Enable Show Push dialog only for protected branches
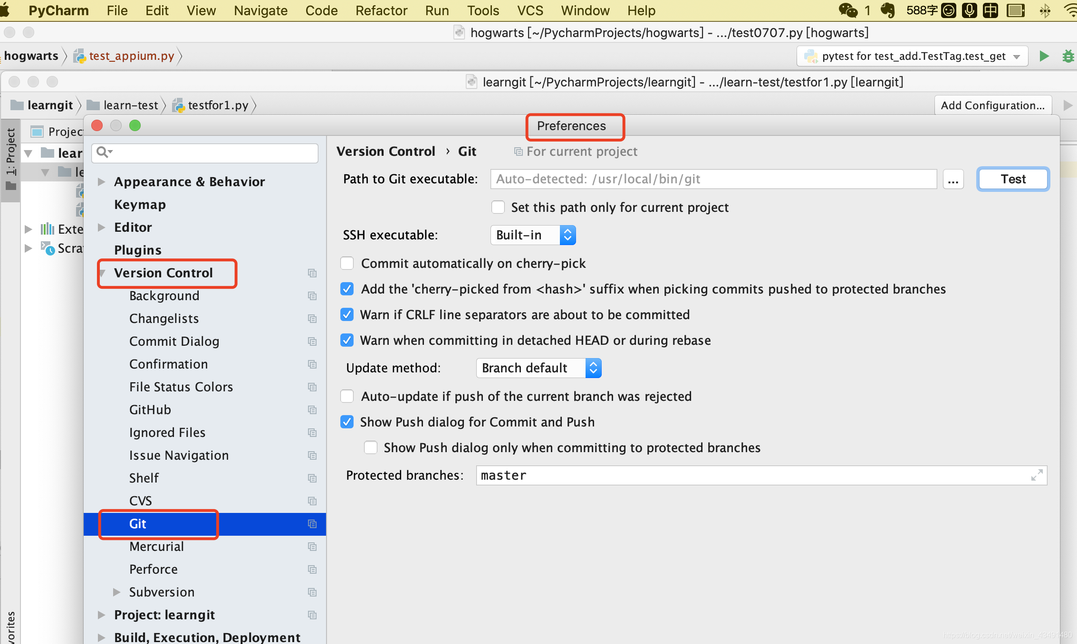Viewport: 1077px width, 644px height. [x=371, y=448]
